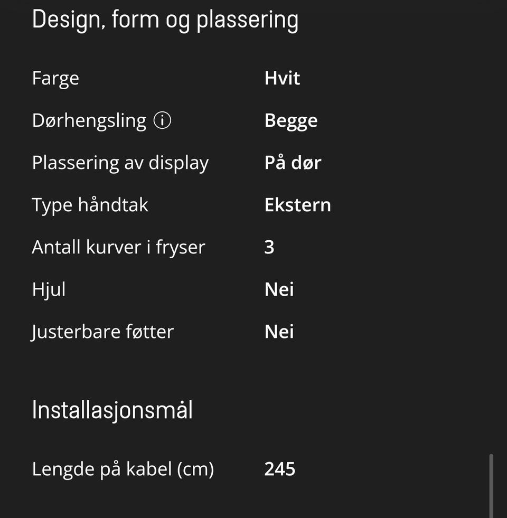The height and width of the screenshot is (518, 507).
Task: Click the Plassering av display label
Action: [120, 164]
